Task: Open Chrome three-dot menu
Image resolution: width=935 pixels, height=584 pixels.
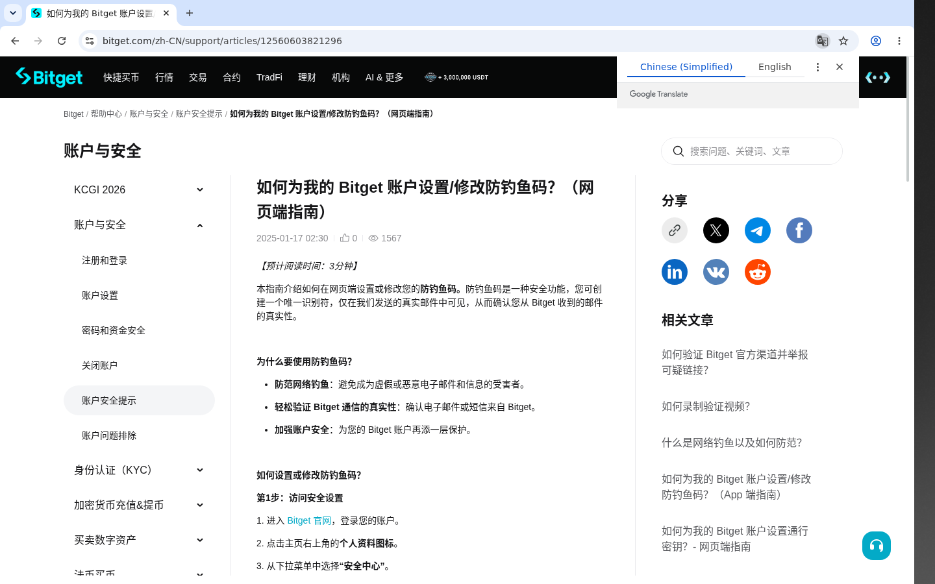Action: pos(899,41)
